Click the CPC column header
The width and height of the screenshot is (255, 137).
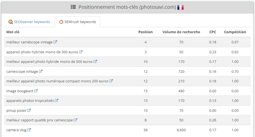(213, 32)
